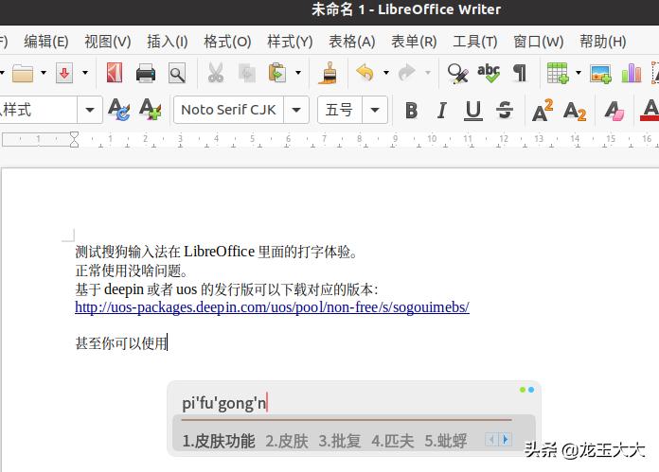659x472 pixels.
Task: Open the uos-packages.deepin.com hyperlink
Action: [x=272, y=307]
